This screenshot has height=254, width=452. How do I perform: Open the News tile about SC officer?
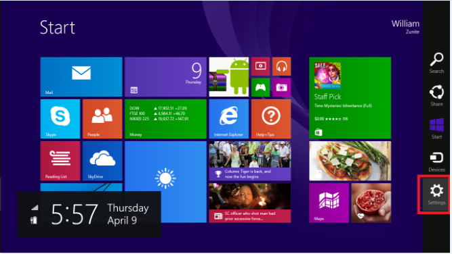250,203
